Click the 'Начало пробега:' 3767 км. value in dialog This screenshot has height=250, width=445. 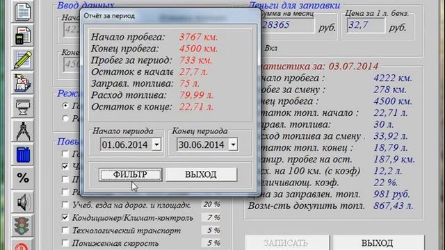coord(198,37)
